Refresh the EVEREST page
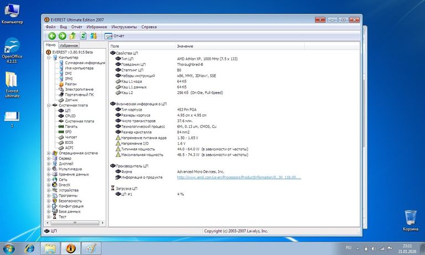The image size is (425, 255). pyautogui.click(x=83, y=36)
